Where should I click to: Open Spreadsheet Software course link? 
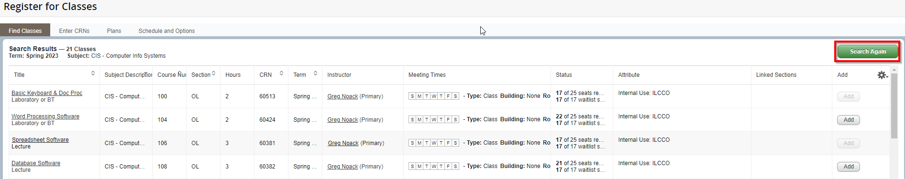[40, 140]
